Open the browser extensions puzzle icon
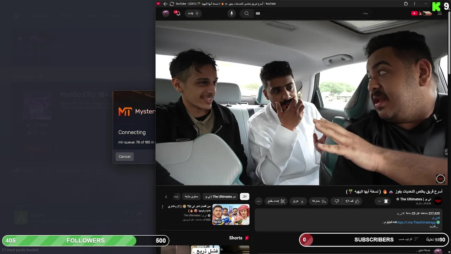Screen dimensions: 451x254 tap(406, 4)
